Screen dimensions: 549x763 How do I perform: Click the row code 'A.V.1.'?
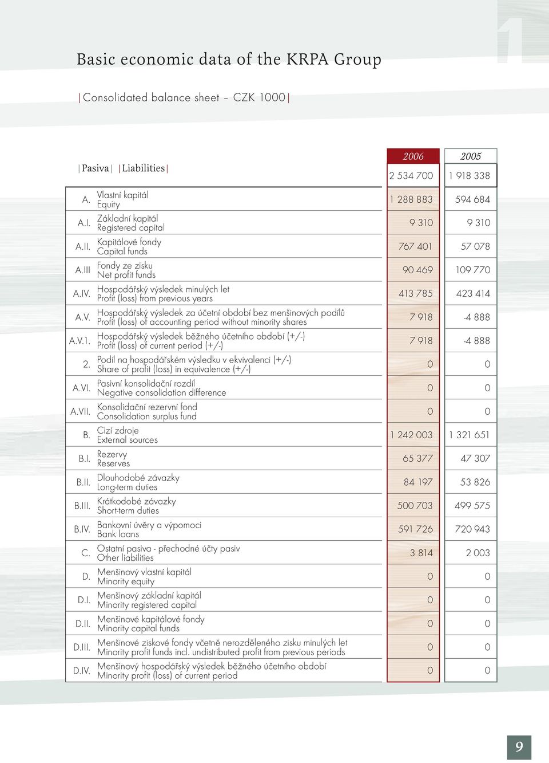(x=80, y=341)
